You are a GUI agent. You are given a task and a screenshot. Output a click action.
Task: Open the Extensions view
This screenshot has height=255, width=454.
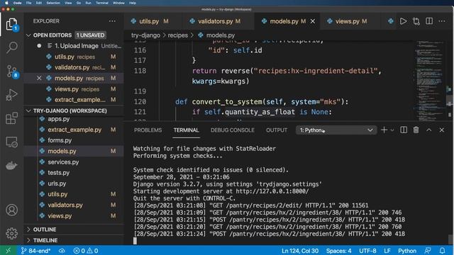click(11, 118)
